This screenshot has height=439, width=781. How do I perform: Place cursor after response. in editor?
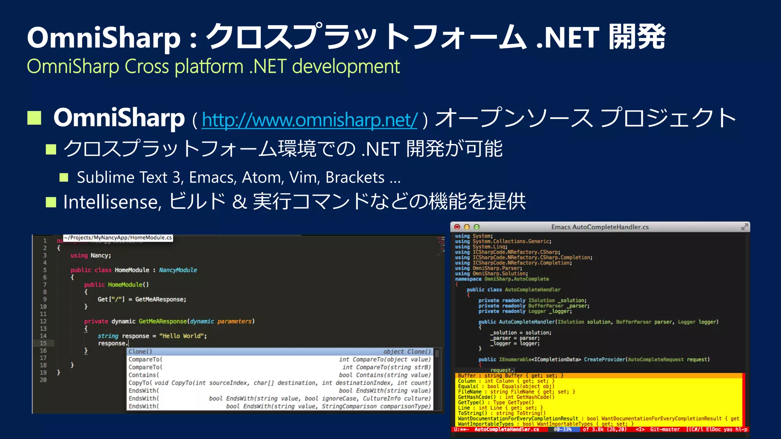pos(129,343)
